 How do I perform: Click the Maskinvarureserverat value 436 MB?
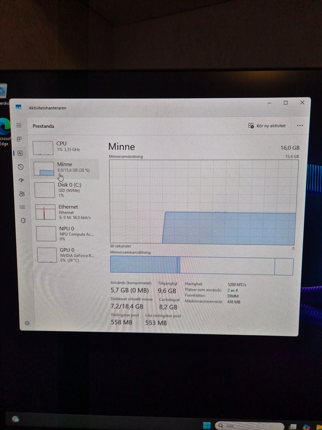234,302
